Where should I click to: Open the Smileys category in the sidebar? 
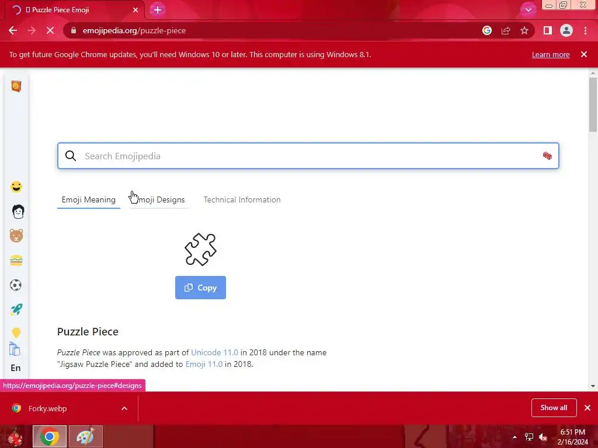pyautogui.click(x=16, y=187)
